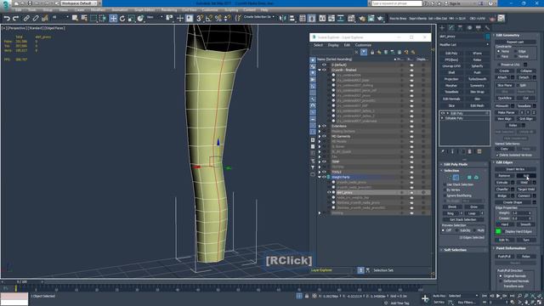Collapse the Weight Parts layer
544x306 pixels.
(x=320, y=178)
